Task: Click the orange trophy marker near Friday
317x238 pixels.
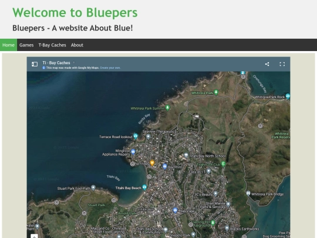Action: point(152,163)
